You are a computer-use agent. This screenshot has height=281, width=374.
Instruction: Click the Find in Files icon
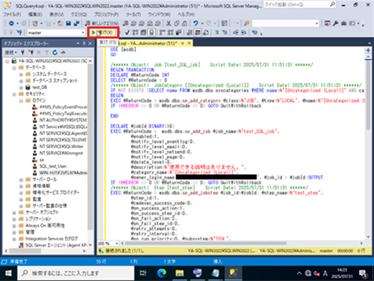click(x=247, y=24)
